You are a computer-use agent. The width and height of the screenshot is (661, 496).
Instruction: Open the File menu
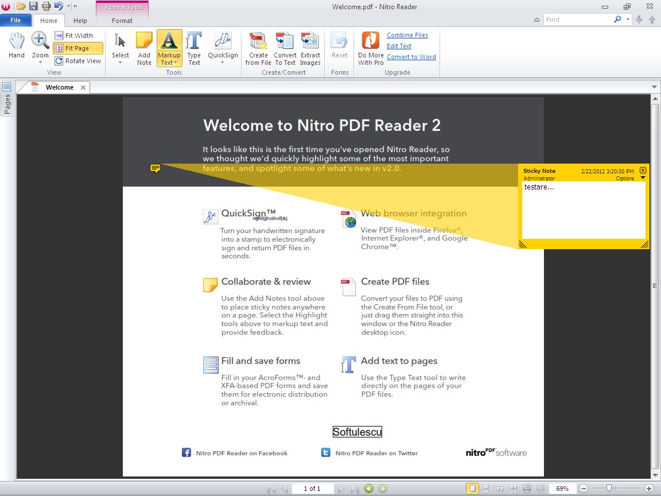[x=15, y=20]
